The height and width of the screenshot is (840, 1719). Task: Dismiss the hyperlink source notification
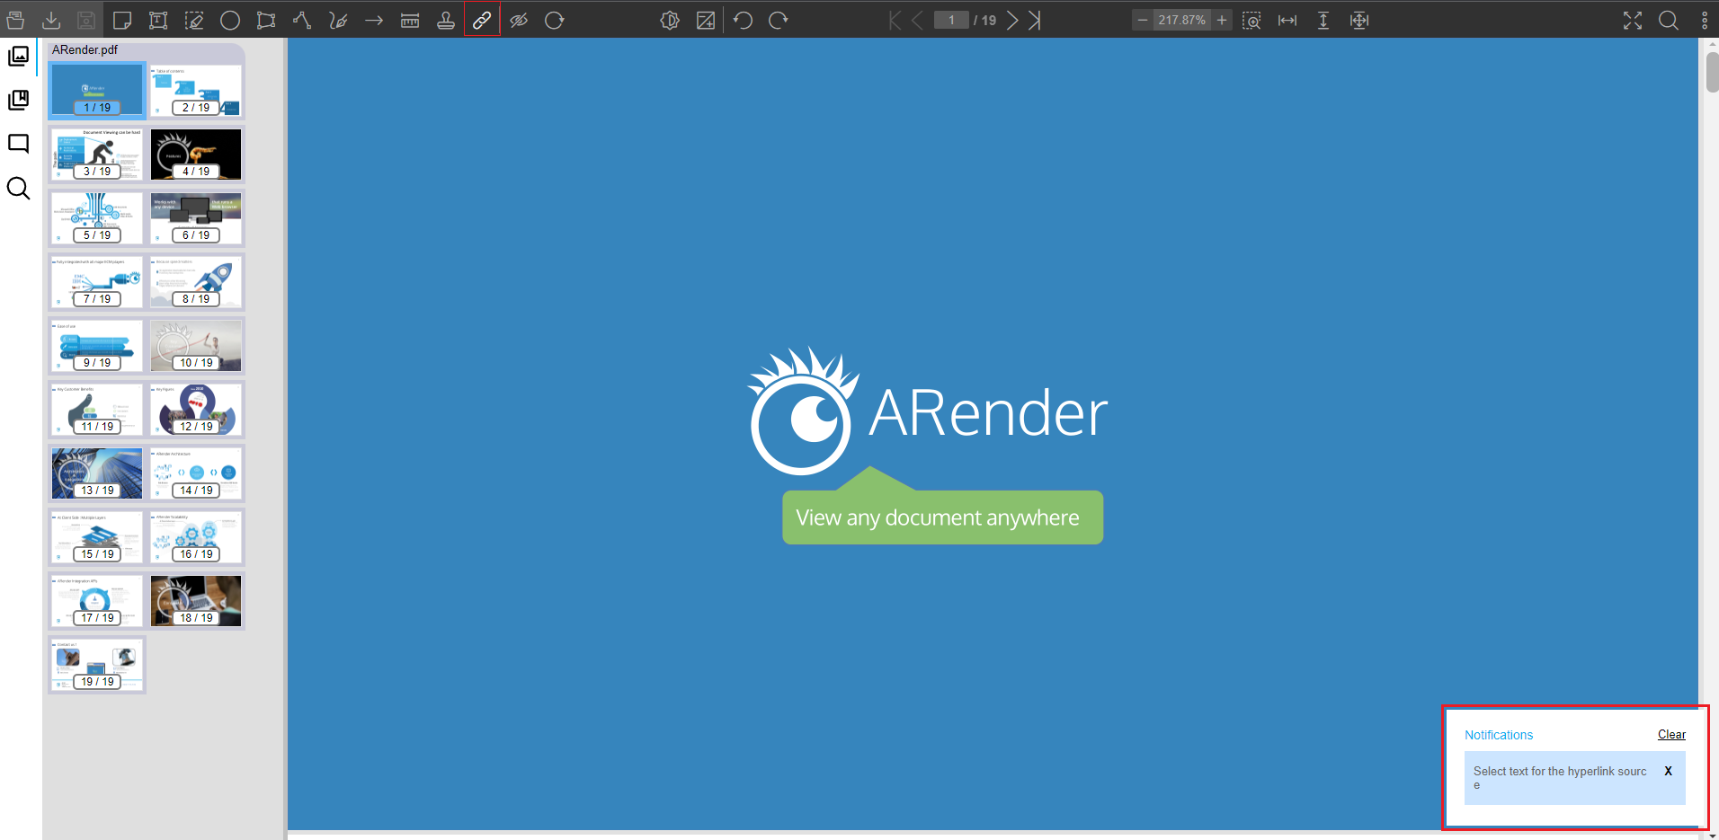1668,771
